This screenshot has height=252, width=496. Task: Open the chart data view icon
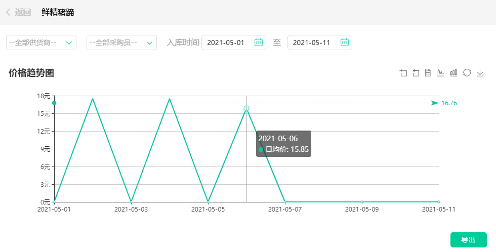tap(428, 73)
